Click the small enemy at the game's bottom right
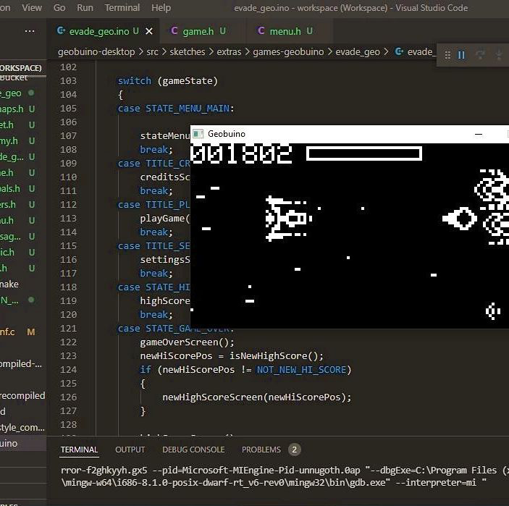 (493, 311)
